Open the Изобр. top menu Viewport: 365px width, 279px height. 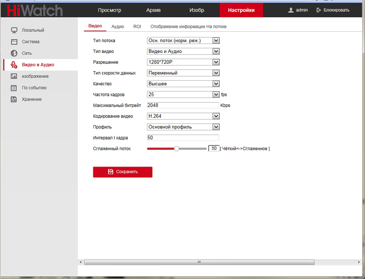point(197,10)
